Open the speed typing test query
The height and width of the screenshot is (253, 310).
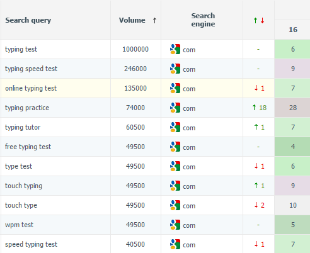31,244
